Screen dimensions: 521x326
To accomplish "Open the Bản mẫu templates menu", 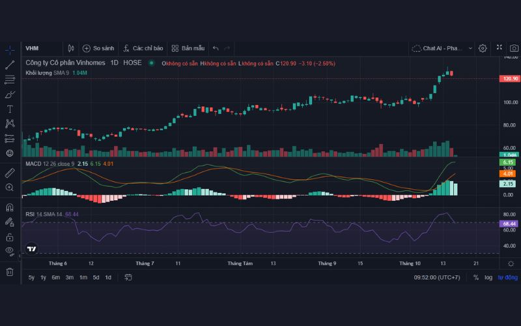I will [188, 48].
